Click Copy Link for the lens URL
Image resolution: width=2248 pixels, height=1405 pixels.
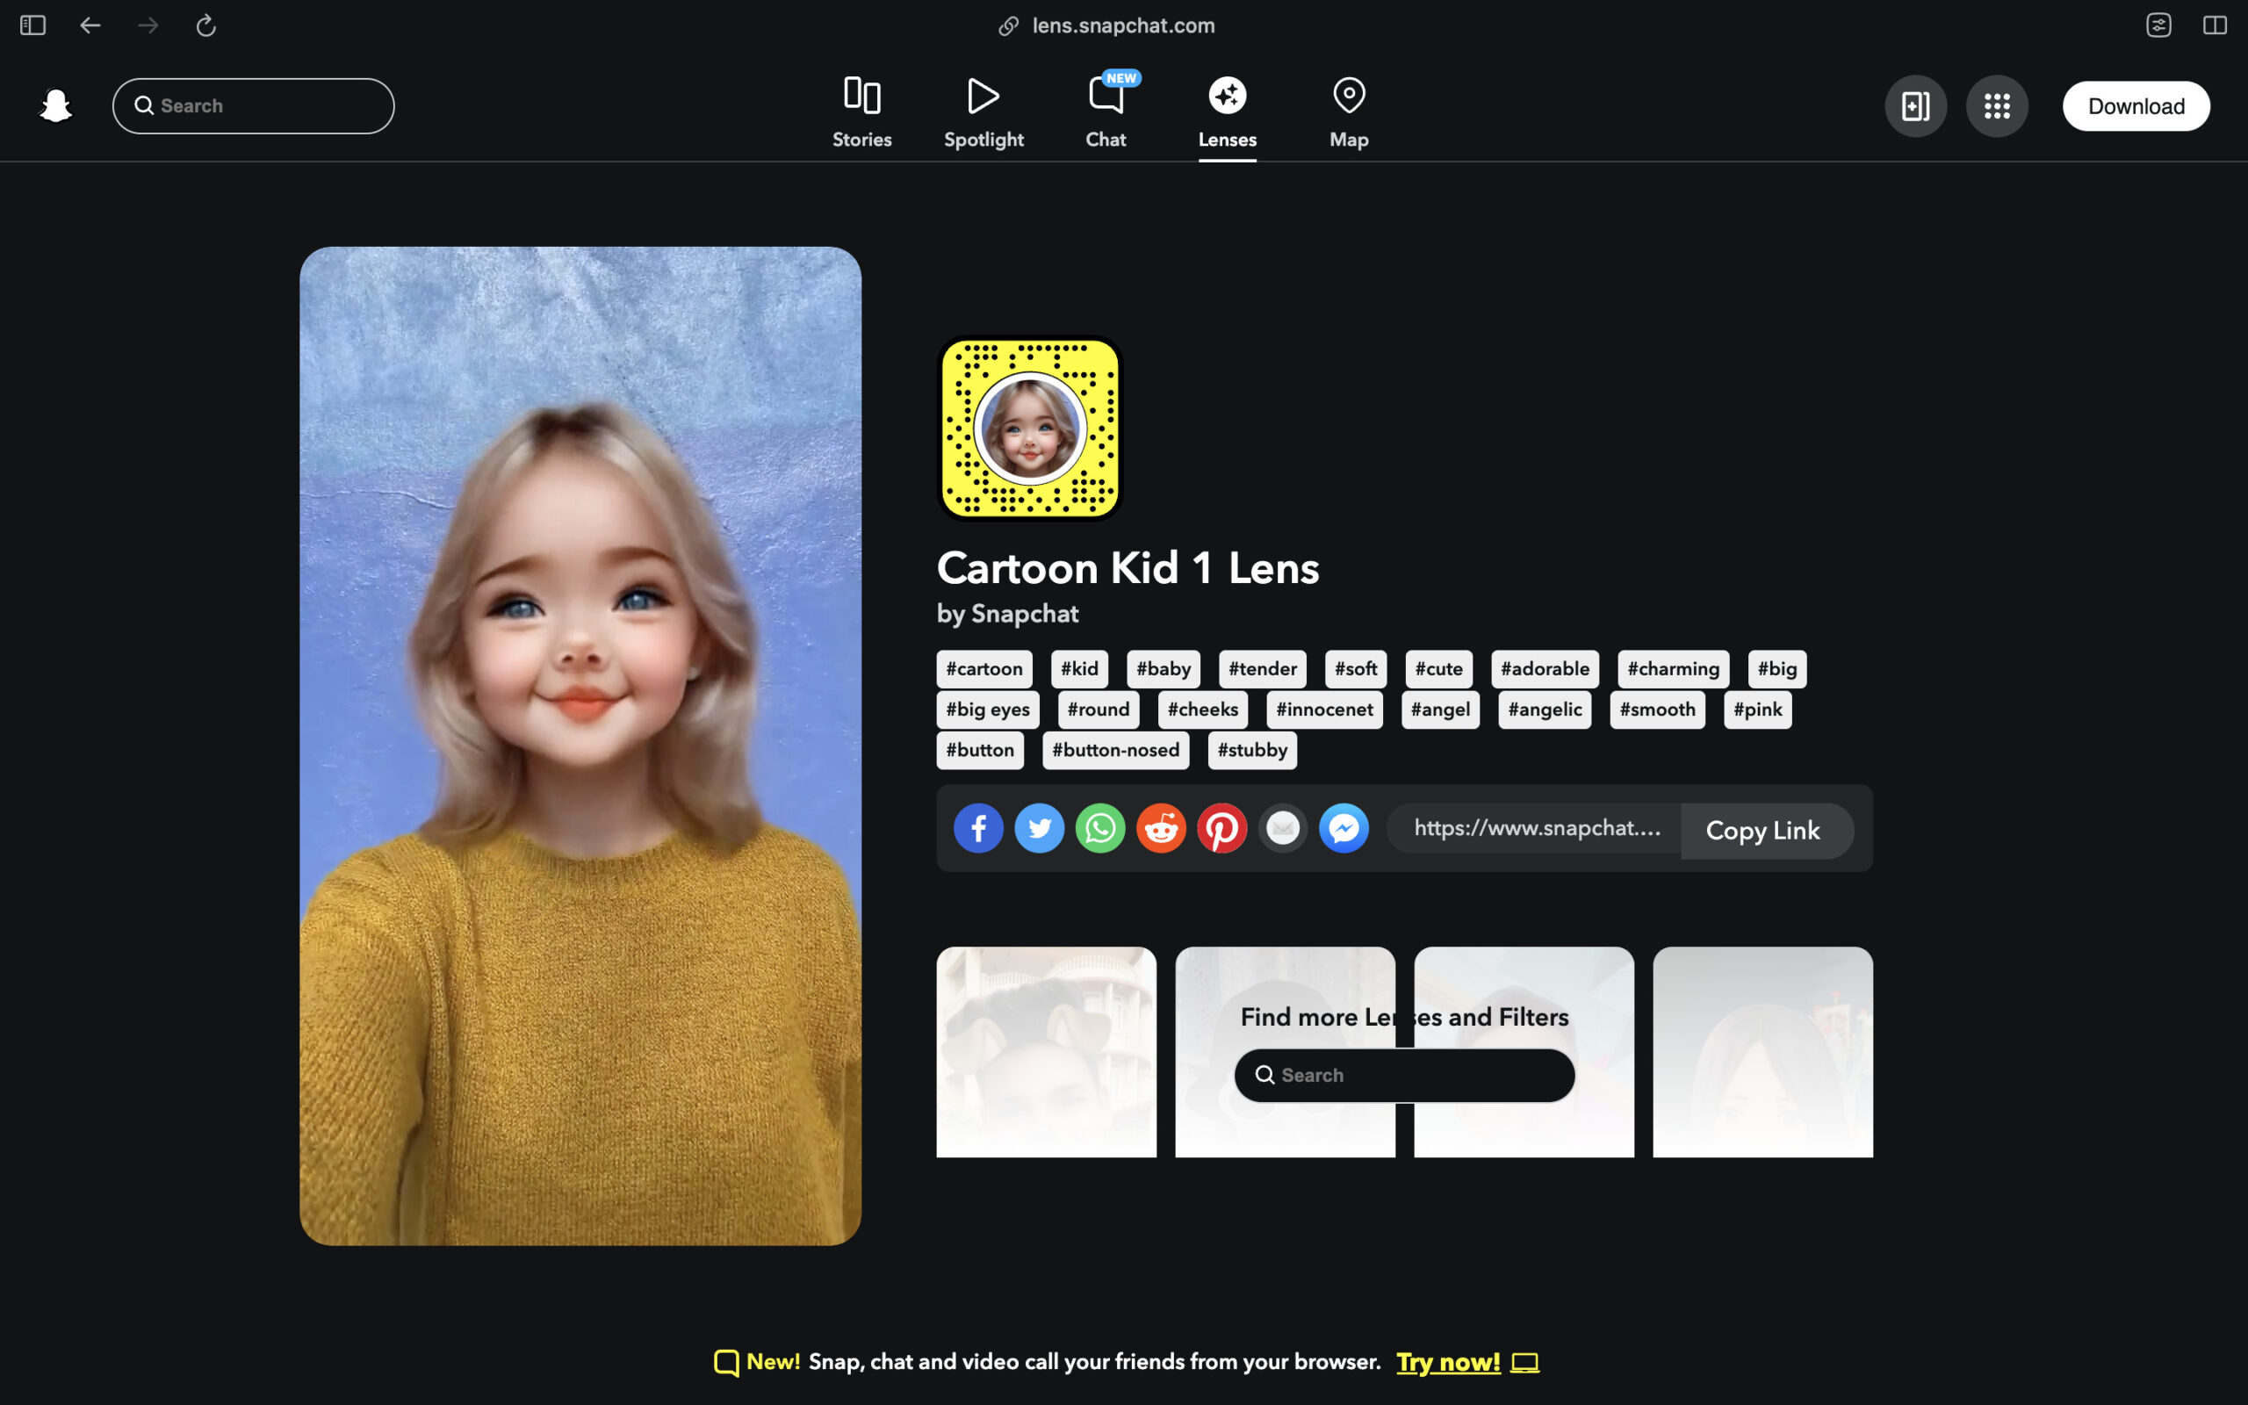1762,829
